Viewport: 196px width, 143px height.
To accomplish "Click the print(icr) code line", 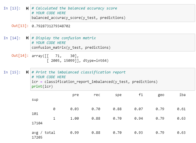I will (42, 87).
